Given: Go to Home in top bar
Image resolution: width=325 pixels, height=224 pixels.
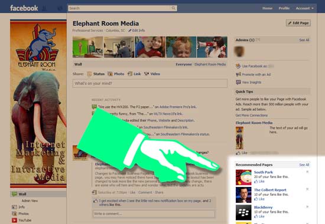Looking at the screenshot, I should click(267, 8).
